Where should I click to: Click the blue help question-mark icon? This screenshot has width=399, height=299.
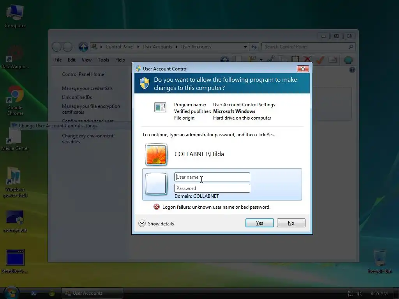pos(352,70)
